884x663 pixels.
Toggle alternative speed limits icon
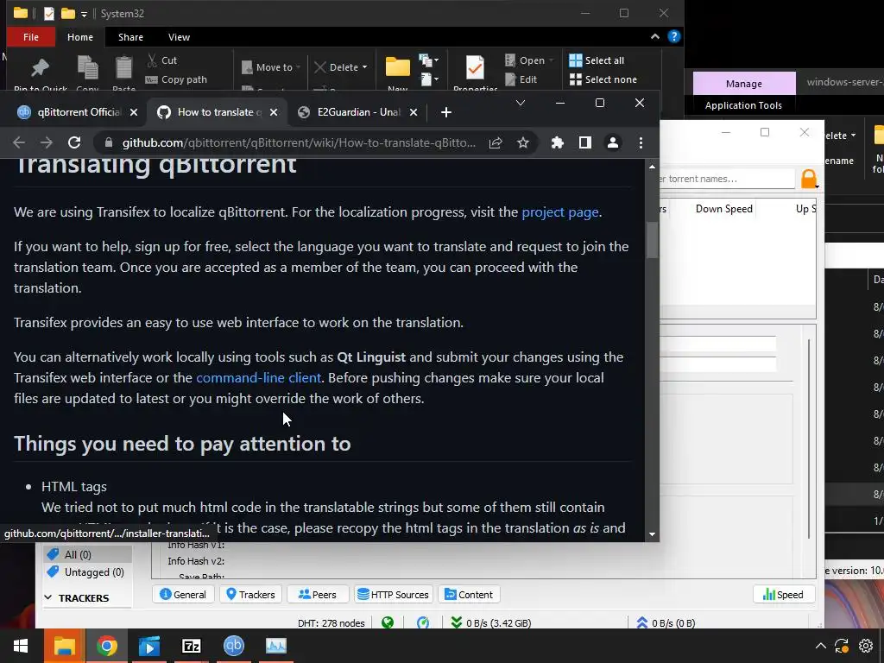pyautogui.click(x=423, y=623)
